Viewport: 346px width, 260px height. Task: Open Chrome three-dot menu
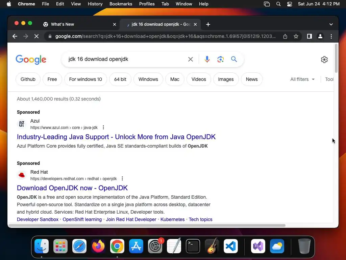click(x=331, y=36)
